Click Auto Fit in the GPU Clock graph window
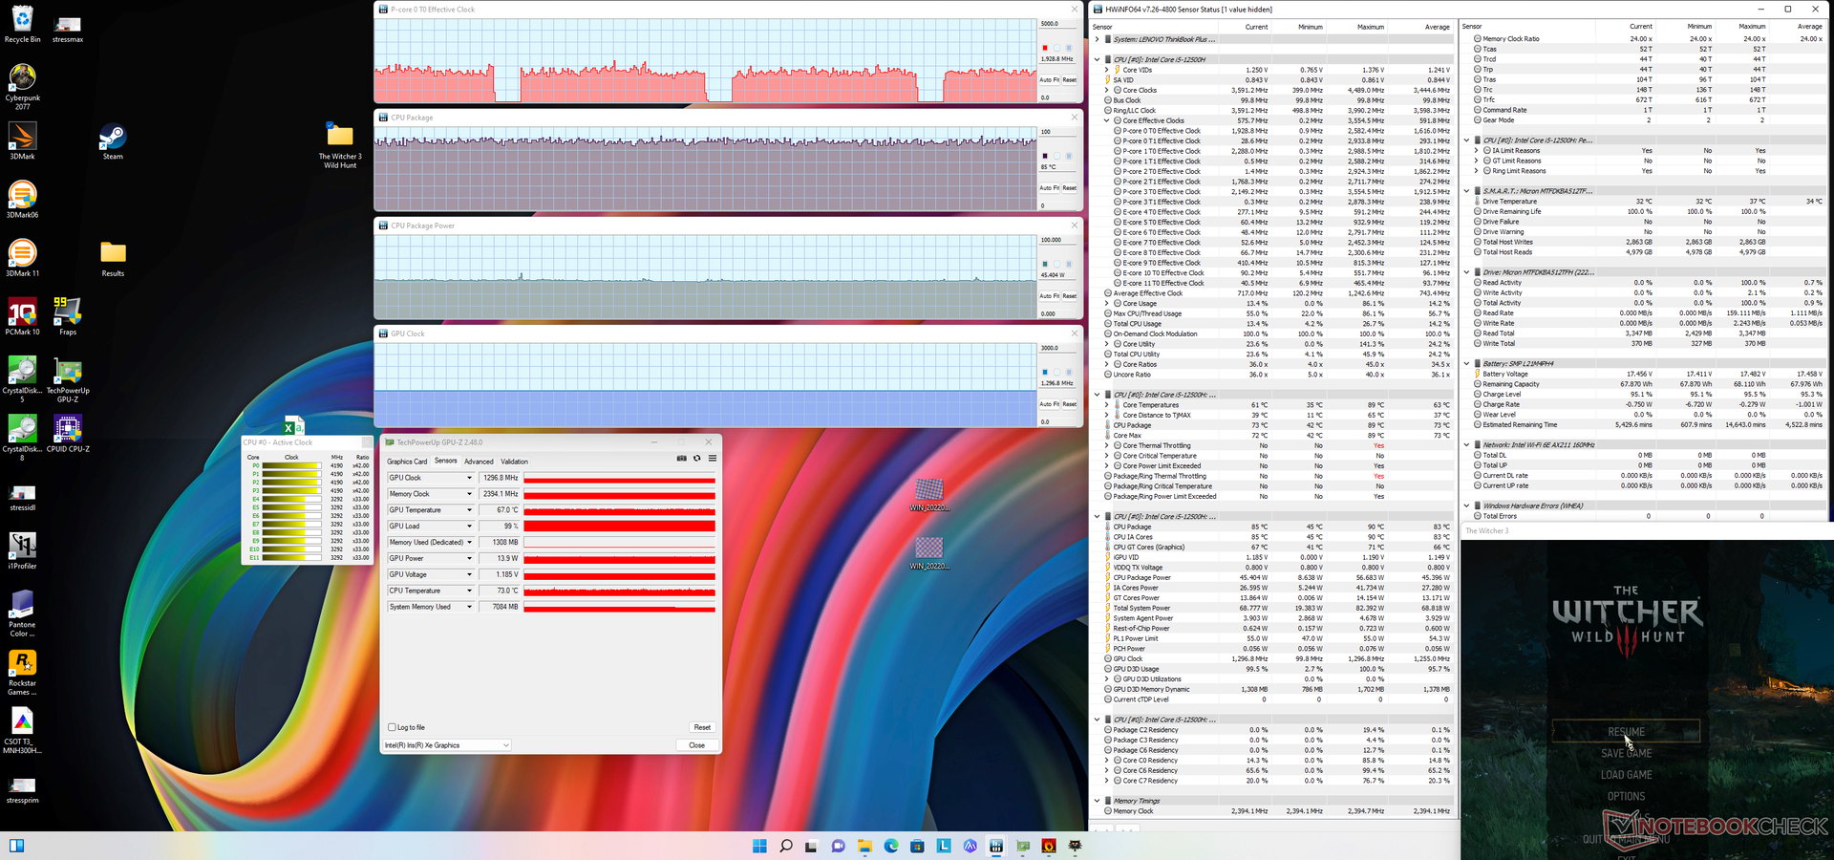The image size is (1834, 860). tap(1050, 404)
